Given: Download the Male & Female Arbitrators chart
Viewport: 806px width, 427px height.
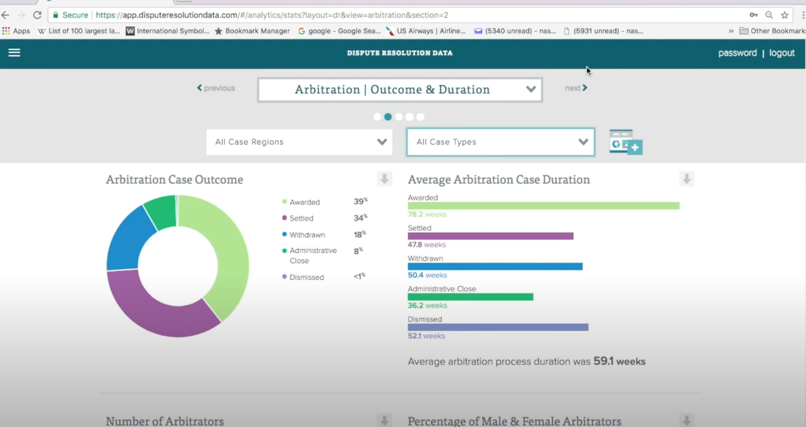Looking at the screenshot, I should point(687,421).
